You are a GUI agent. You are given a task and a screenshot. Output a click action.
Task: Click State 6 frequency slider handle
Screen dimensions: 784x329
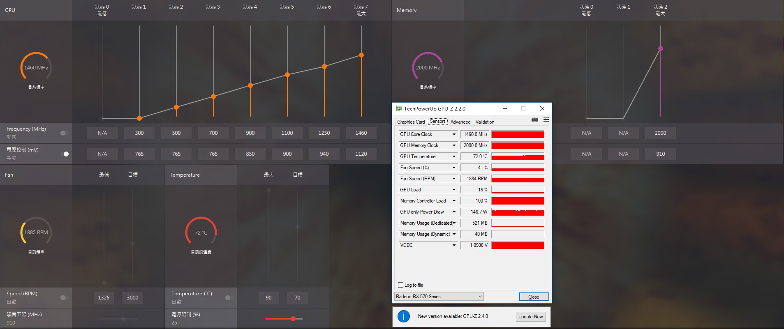[324, 66]
